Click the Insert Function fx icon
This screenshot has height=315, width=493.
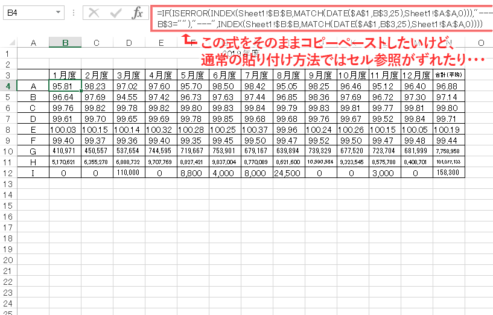click(x=138, y=13)
